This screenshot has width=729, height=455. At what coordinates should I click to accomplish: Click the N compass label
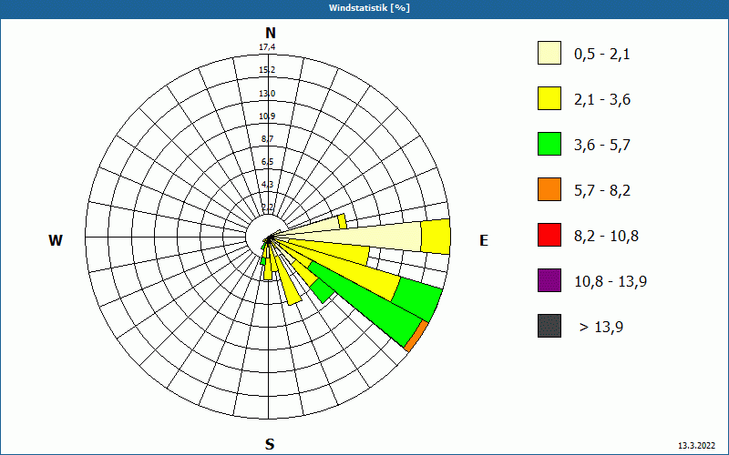[270, 33]
